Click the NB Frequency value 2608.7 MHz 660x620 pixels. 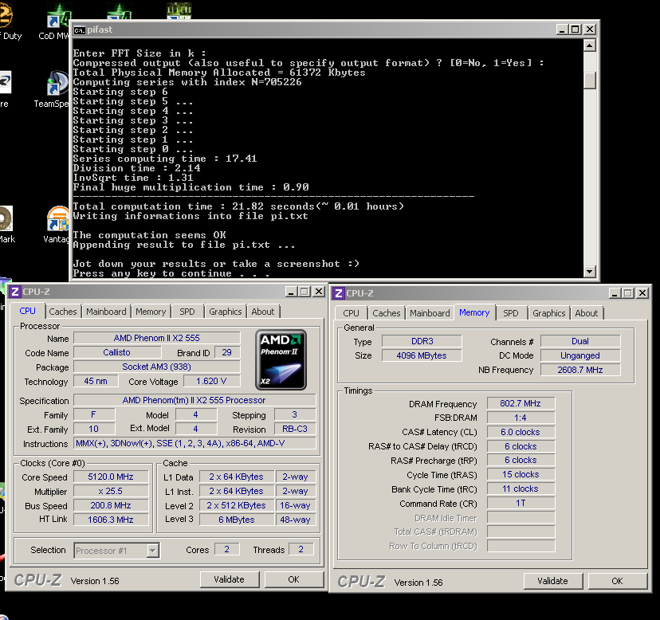coord(580,370)
